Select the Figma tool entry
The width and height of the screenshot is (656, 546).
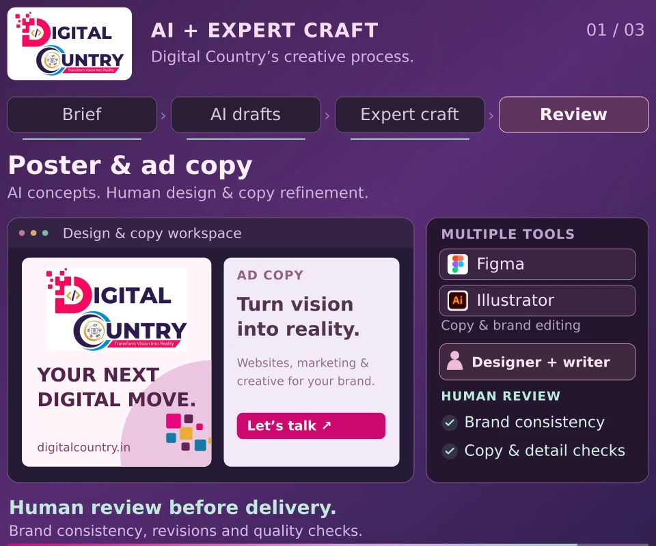537,264
